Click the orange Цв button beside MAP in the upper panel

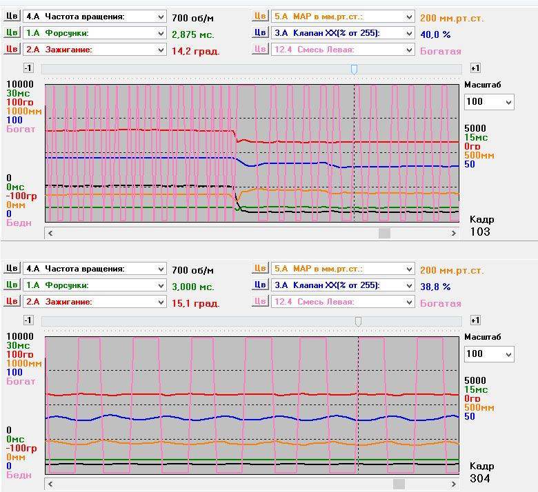[x=259, y=16]
